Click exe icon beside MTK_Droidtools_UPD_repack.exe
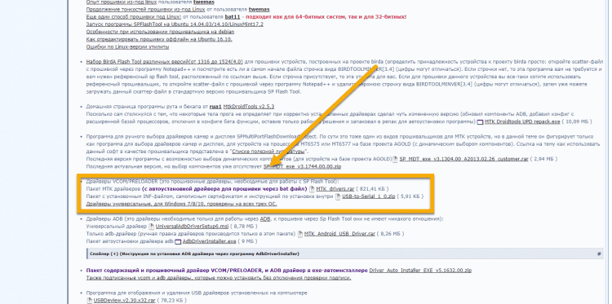Viewport: 612px width, 304px height. click(x=480, y=122)
